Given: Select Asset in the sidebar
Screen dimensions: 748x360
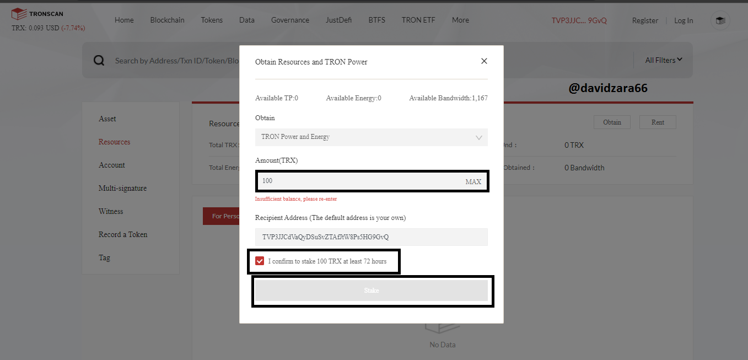Looking at the screenshot, I should click(107, 119).
